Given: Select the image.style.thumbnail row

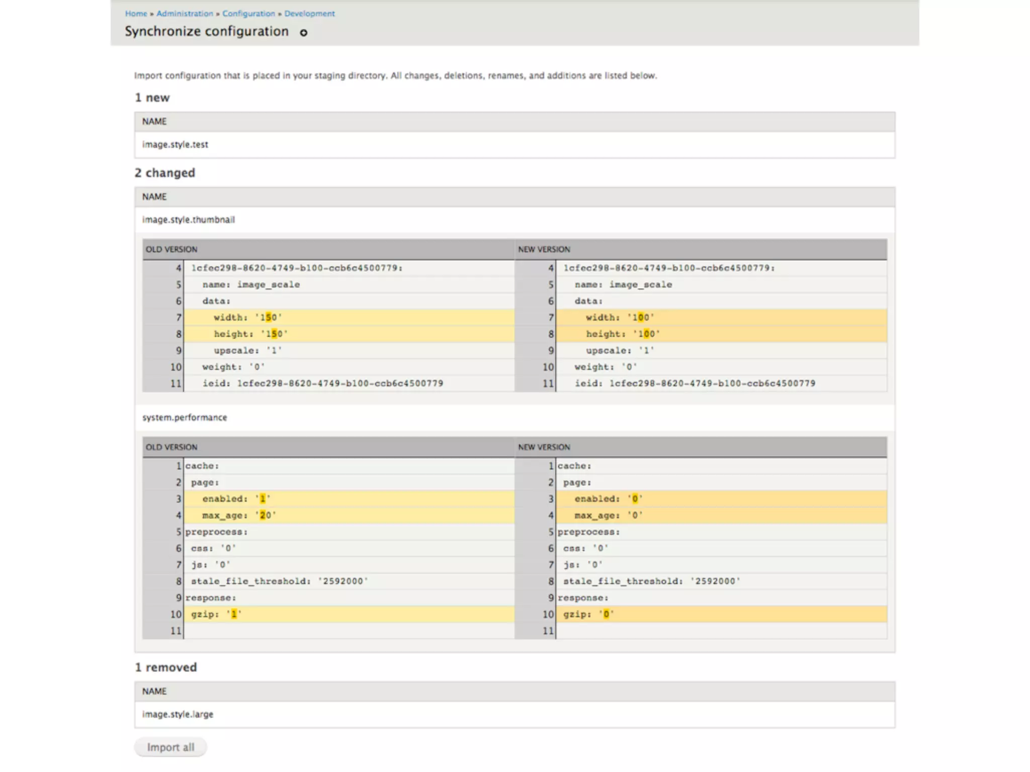Looking at the screenshot, I should click(514, 220).
